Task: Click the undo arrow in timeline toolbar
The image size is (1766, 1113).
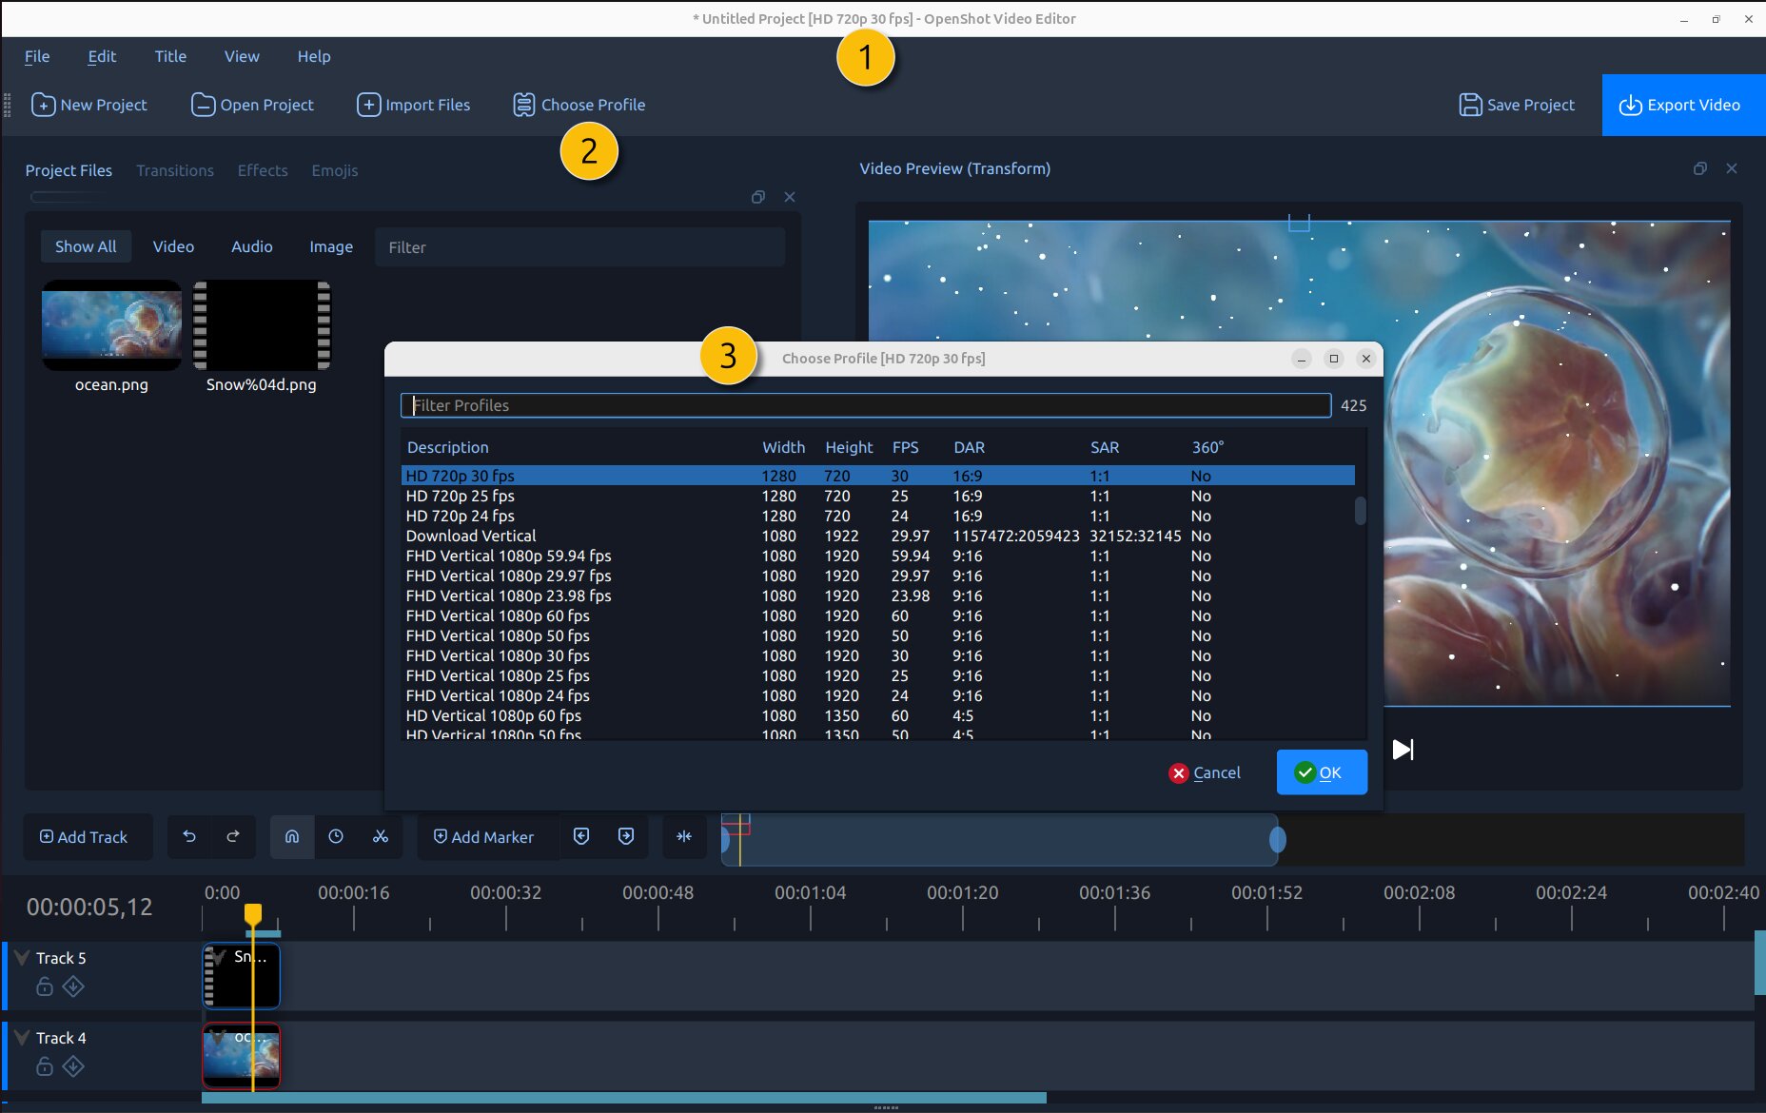Action: click(189, 836)
